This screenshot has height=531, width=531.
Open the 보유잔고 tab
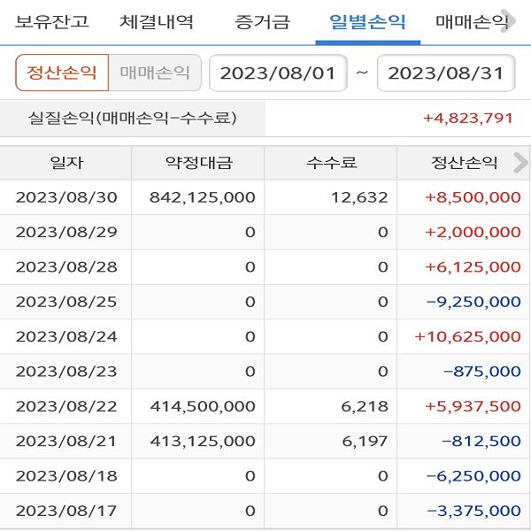(x=52, y=22)
